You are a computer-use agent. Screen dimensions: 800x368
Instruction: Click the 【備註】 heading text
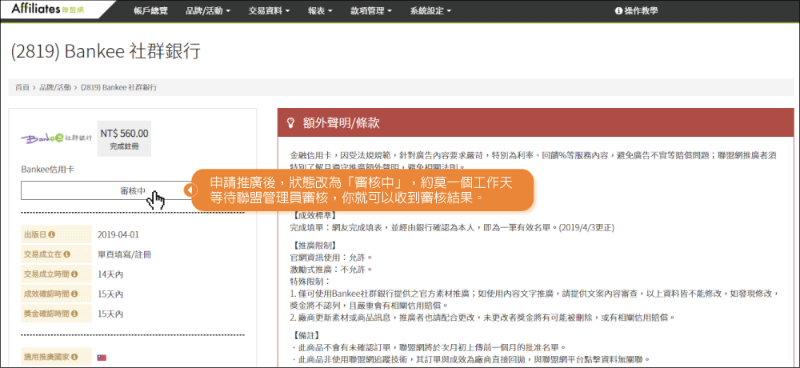pyautogui.click(x=307, y=336)
